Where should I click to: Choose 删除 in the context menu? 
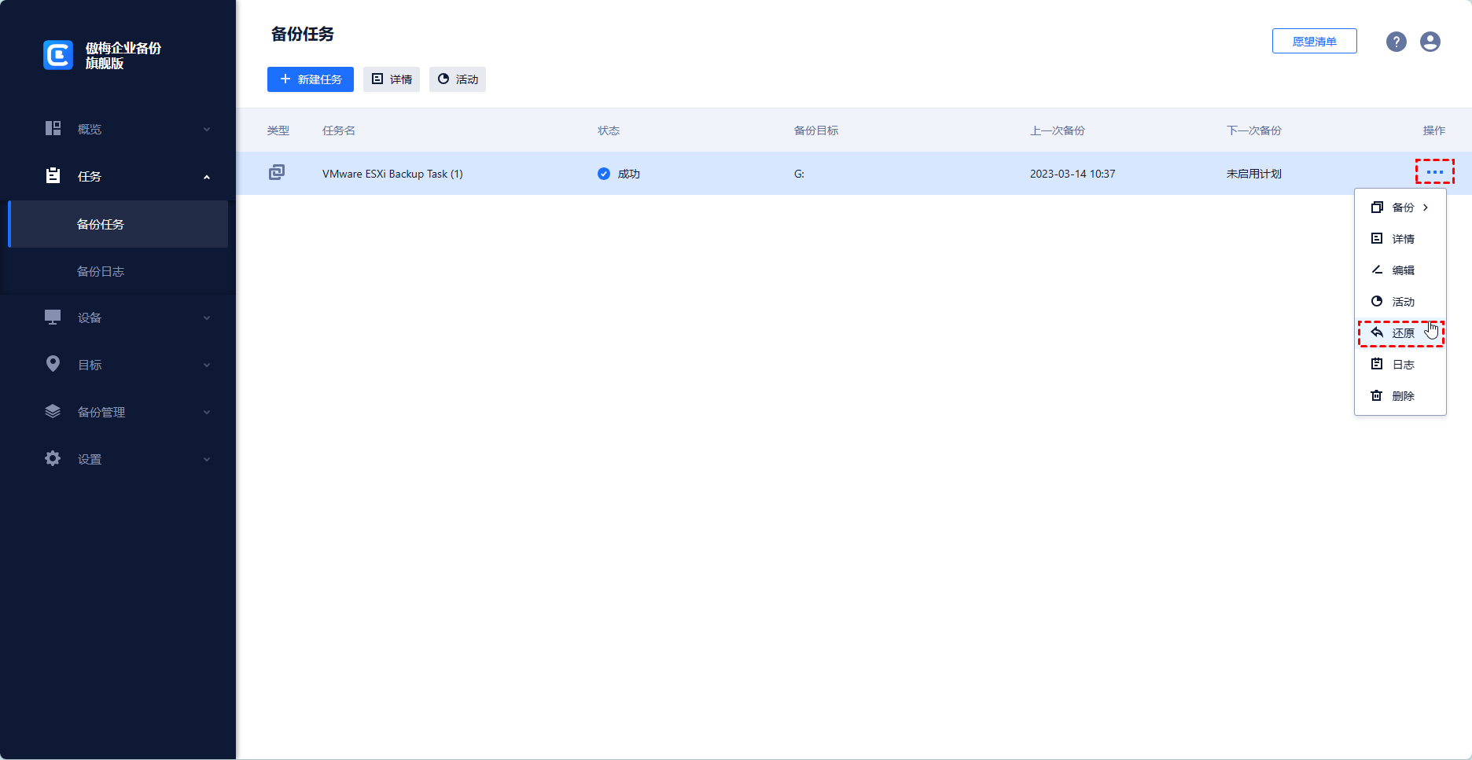click(x=1402, y=396)
